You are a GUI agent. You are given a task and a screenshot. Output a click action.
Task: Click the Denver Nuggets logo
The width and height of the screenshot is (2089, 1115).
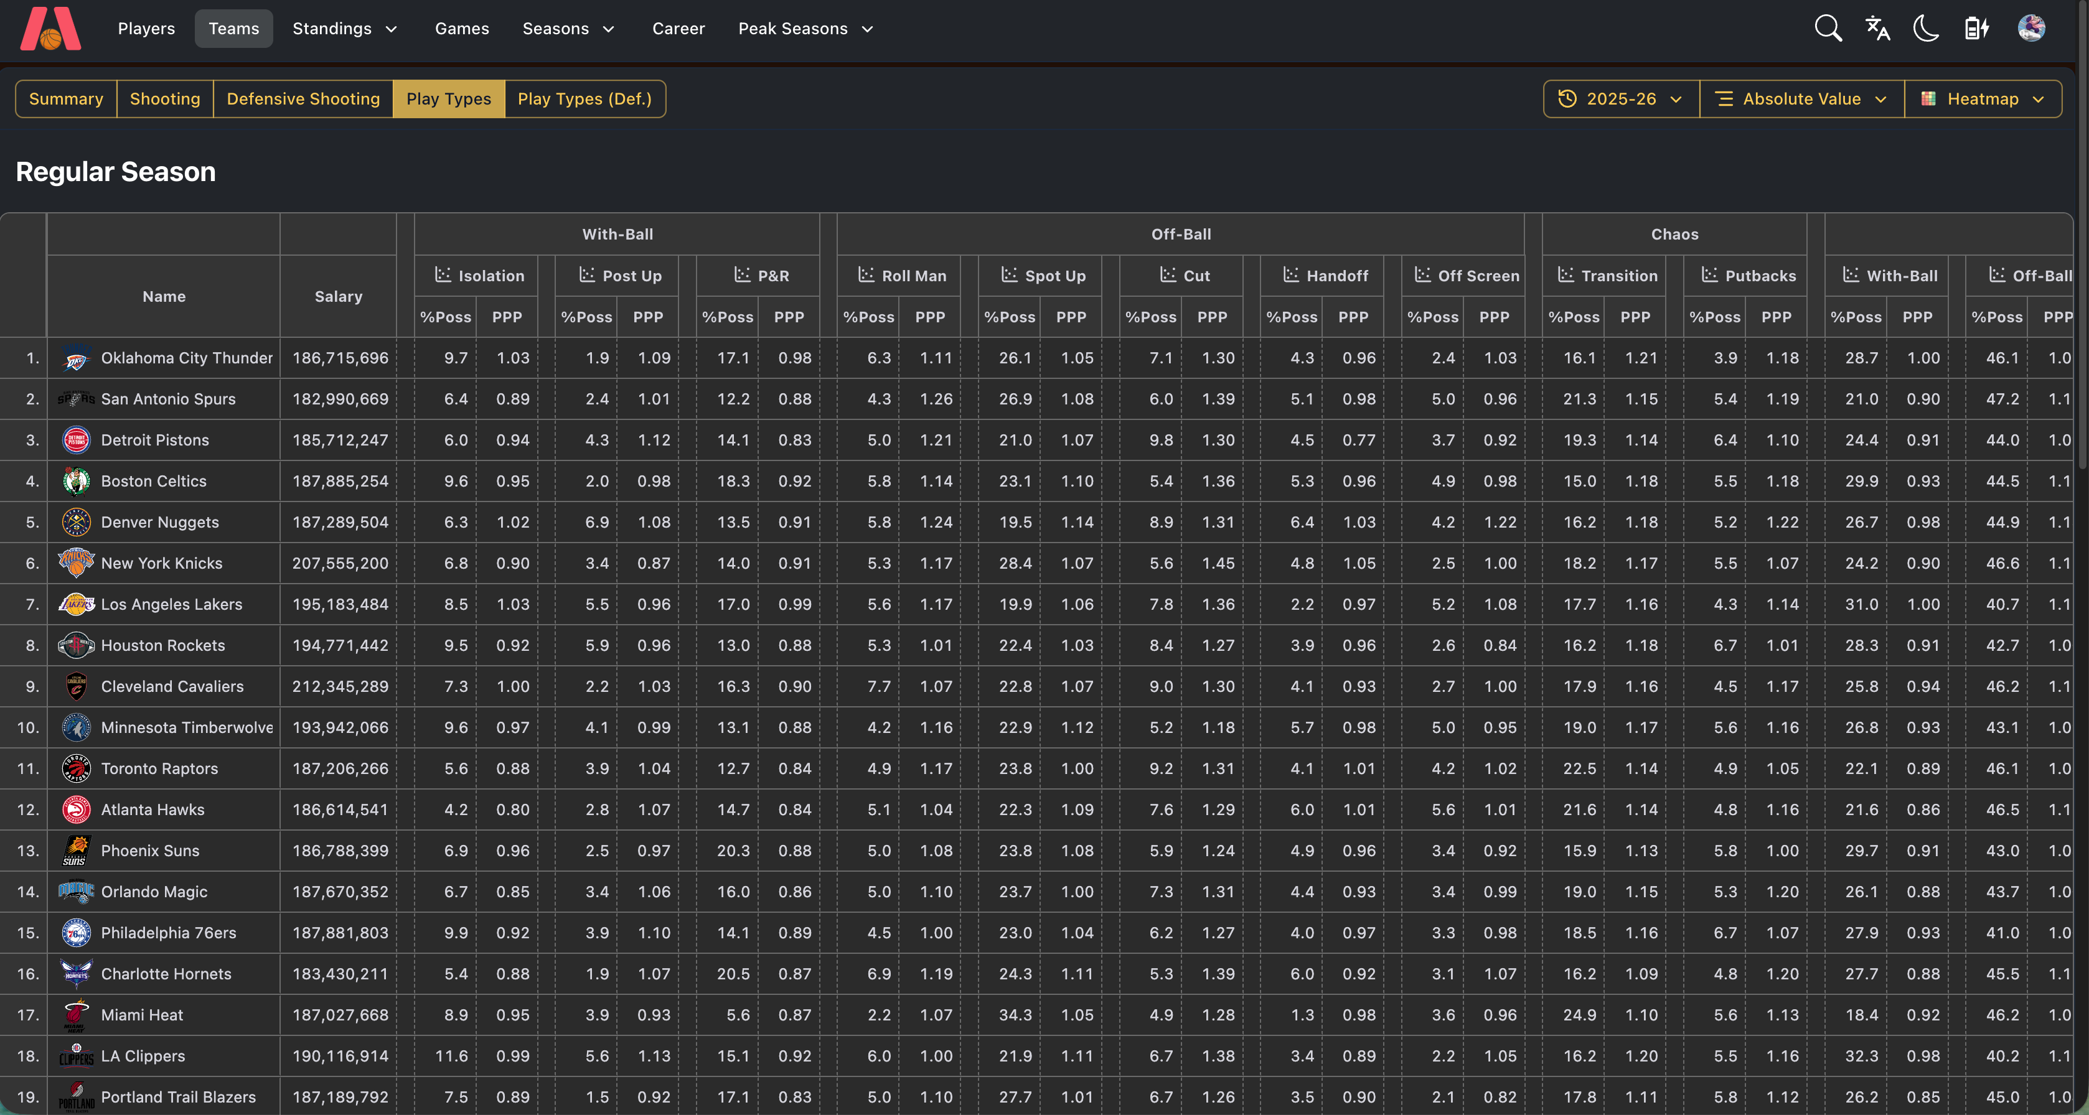[x=76, y=523]
